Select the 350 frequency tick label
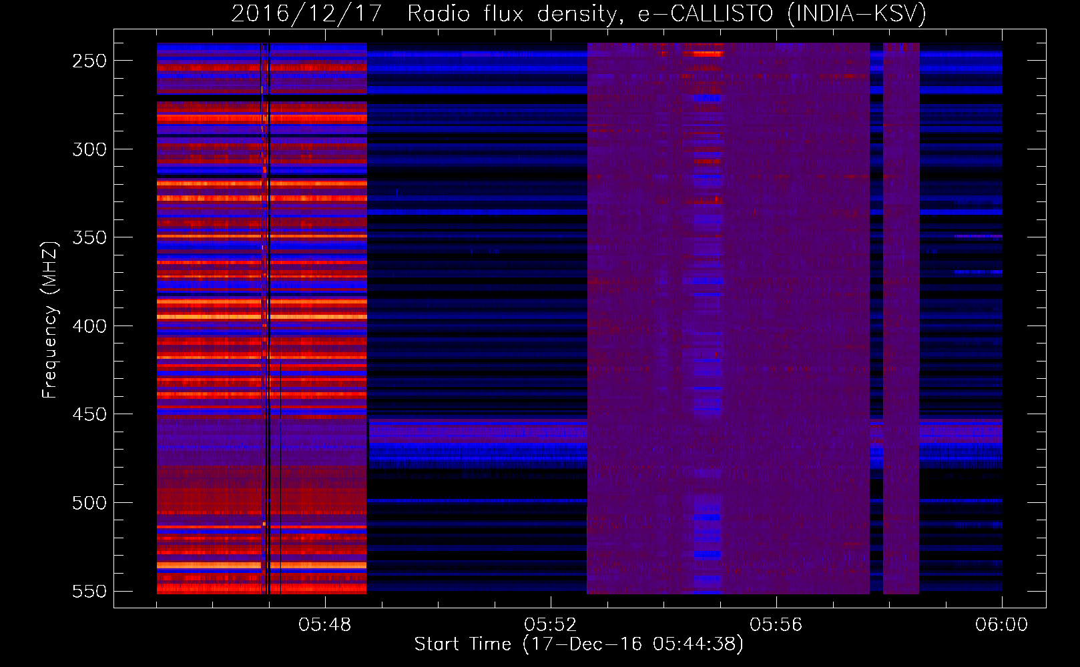Screen dimensions: 1080x667 click(89, 237)
